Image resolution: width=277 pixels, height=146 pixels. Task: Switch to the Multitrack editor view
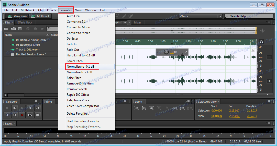[40, 16]
